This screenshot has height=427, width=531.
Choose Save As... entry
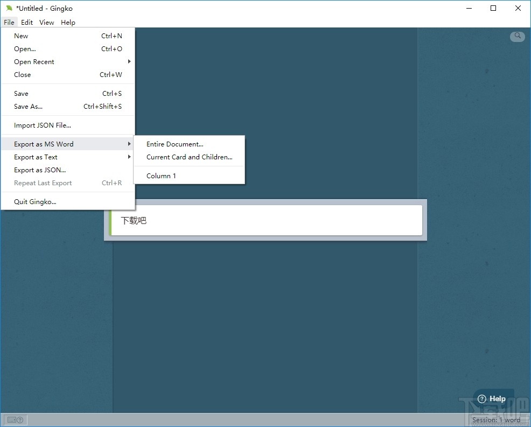click(x=68, y=106)
